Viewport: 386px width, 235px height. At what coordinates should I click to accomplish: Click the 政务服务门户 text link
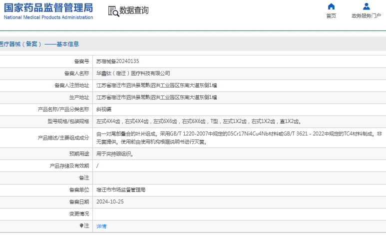(x=367, y=16)
